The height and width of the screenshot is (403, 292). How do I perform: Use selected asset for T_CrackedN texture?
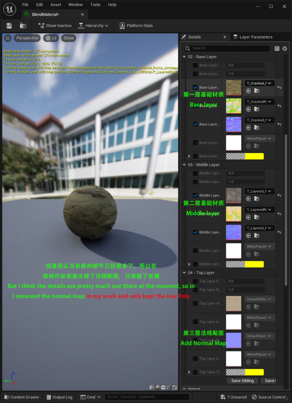pyautogui.click(x=248, y=109)
